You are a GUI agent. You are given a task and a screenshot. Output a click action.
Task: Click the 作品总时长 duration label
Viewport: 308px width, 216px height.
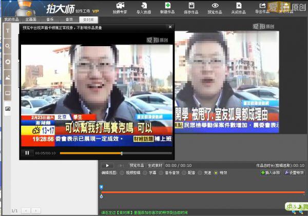point(280,166)
